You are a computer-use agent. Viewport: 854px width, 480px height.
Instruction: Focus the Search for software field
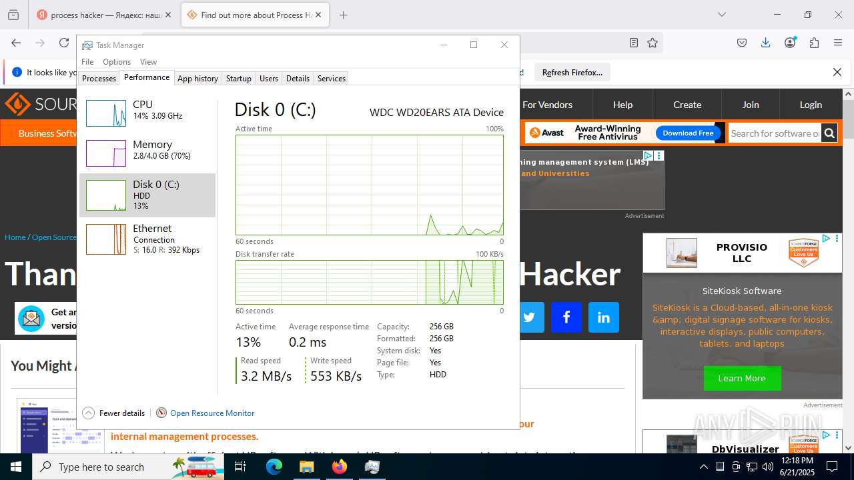click(x=775, y=133)
